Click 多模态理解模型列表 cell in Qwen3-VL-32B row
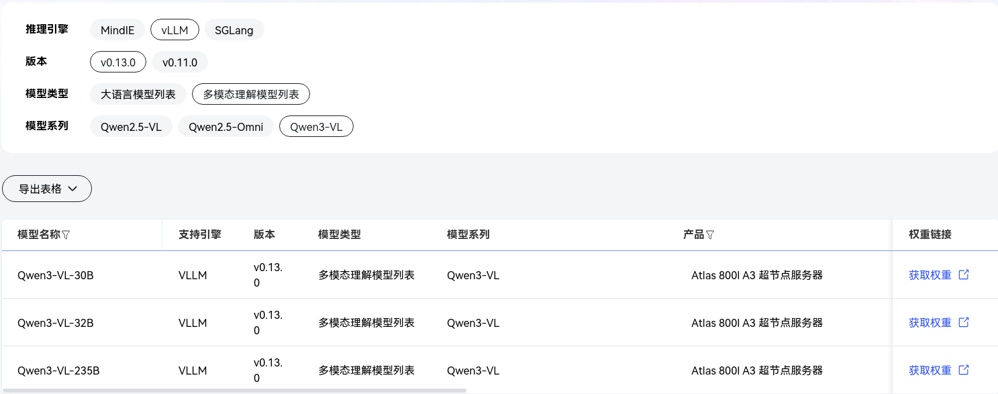 point(366,323)
